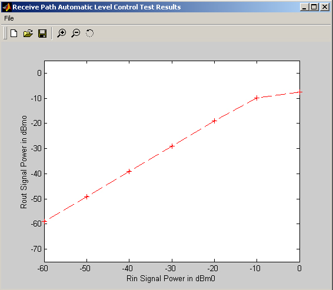Click the Rin Signal Power x-axis label
This screenshot has width=333, height=290.
point(171,278)
